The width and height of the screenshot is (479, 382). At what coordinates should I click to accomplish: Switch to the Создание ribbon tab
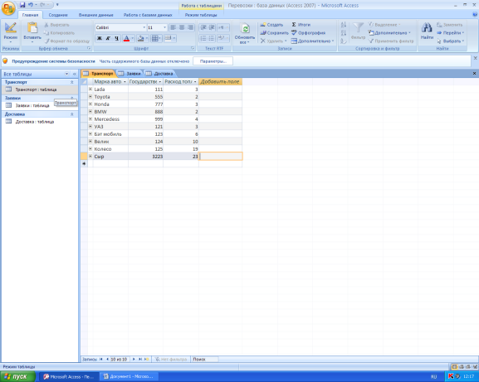coord(58,15)
